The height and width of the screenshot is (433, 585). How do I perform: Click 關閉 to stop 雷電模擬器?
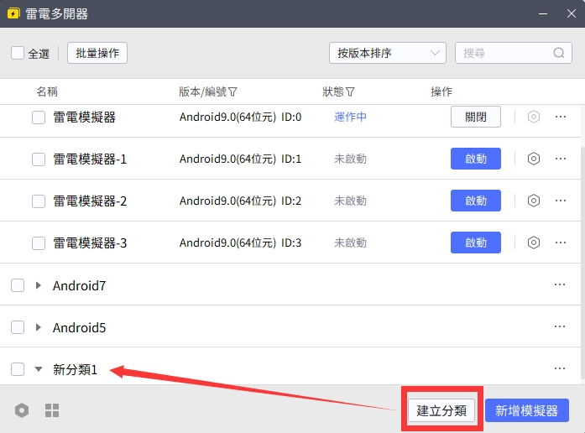pos(476,117)
